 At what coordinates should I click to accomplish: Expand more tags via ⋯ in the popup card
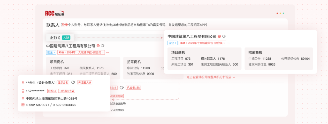tap(229, 43)
